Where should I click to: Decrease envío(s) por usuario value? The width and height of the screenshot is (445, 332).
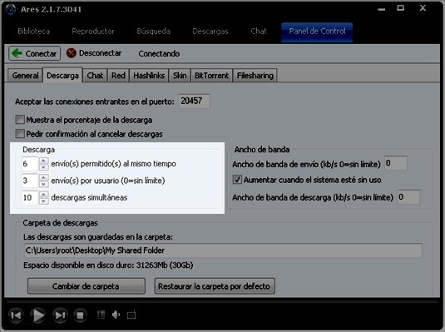coord(43,184)
